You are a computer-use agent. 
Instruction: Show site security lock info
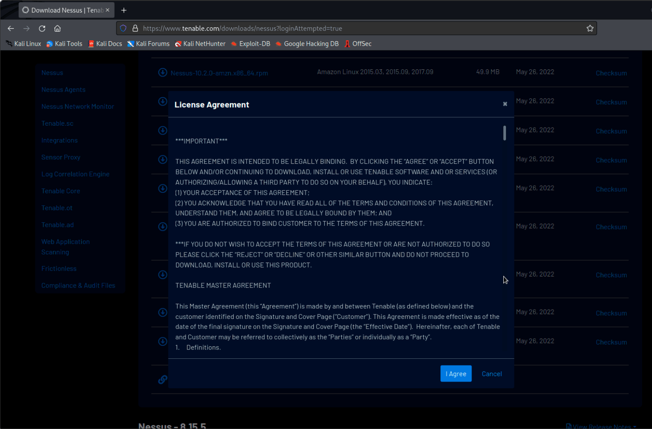coord(135,28)
